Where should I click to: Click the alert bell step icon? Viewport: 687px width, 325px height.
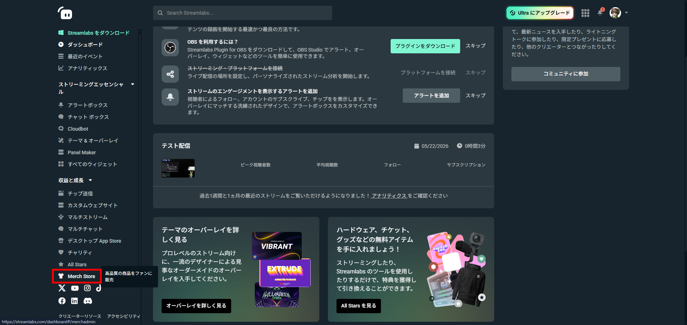(x=170, y=97)
